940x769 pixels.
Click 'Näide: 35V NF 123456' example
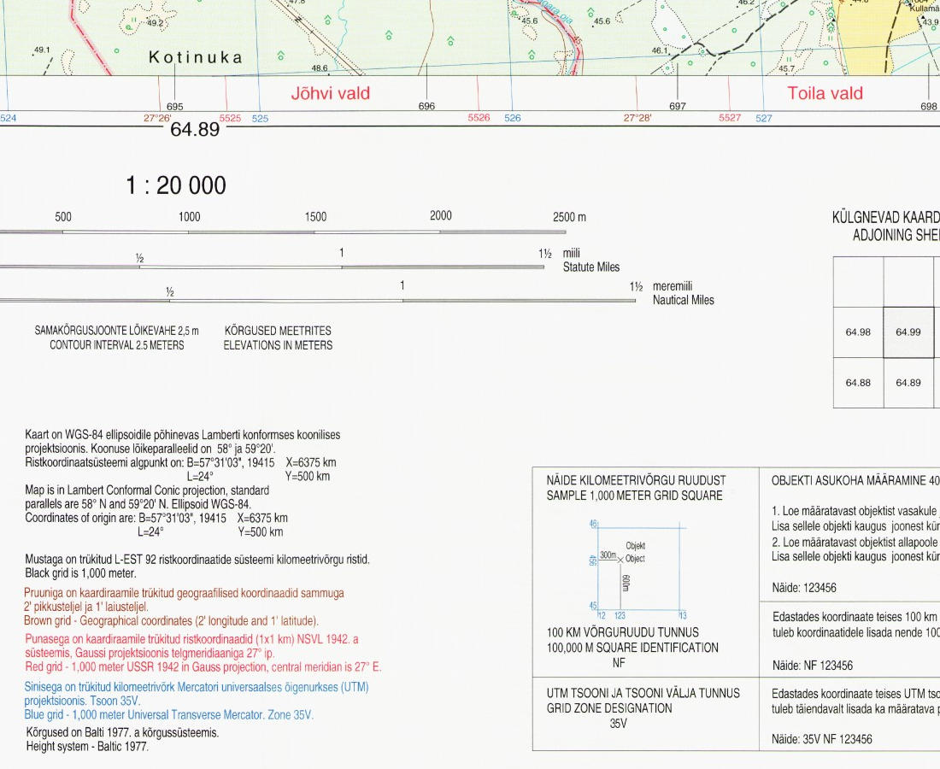pyautogui.click(x=822, y=739)
